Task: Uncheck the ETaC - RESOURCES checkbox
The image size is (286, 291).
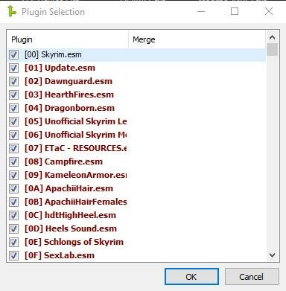Action: click(13, 148)
